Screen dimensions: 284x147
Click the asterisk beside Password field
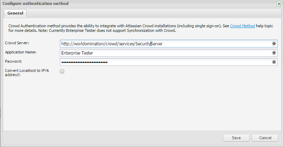coord(274,62)
